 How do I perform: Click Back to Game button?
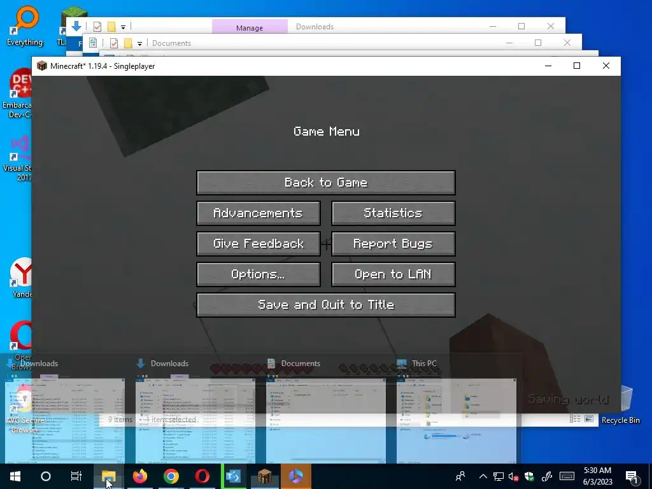point(325,183)
